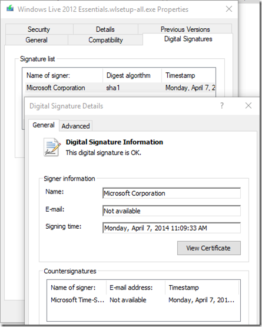The width and height of the screenshot is (262, 327).
Task: Click the View Certificate button
Action: pos(209,248)
